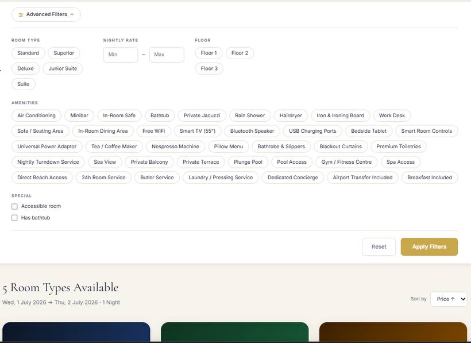Toggle the Nespresso Machine amenity
Screen dimensions: 471x343
175,147
